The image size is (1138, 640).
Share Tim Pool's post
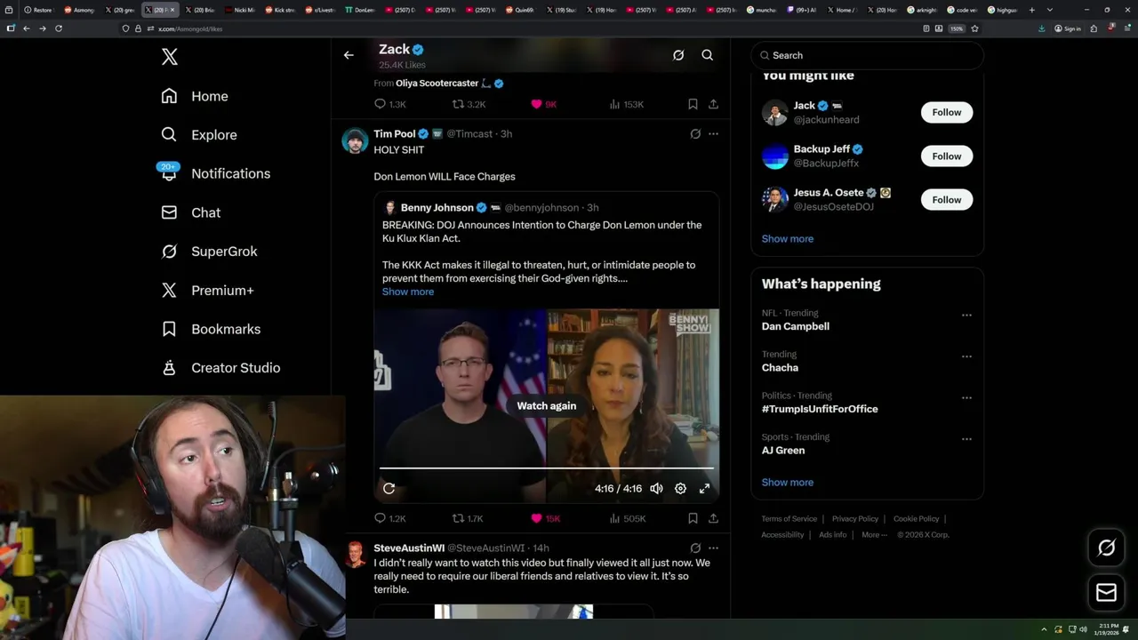pyautogui.click(x=713, y=518)
